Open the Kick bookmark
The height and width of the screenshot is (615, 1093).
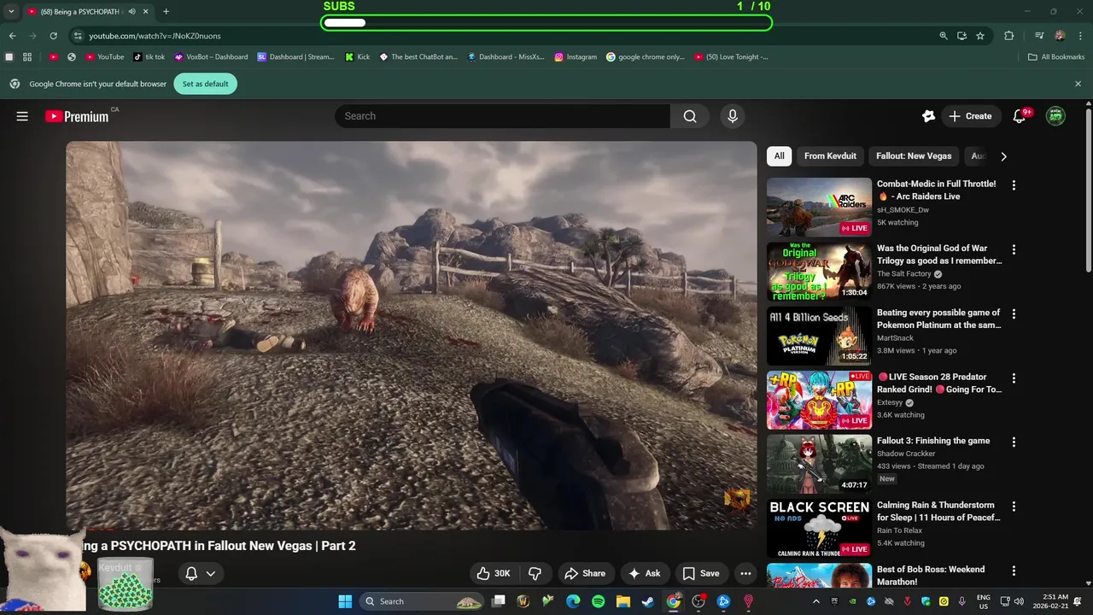(358, 57)
